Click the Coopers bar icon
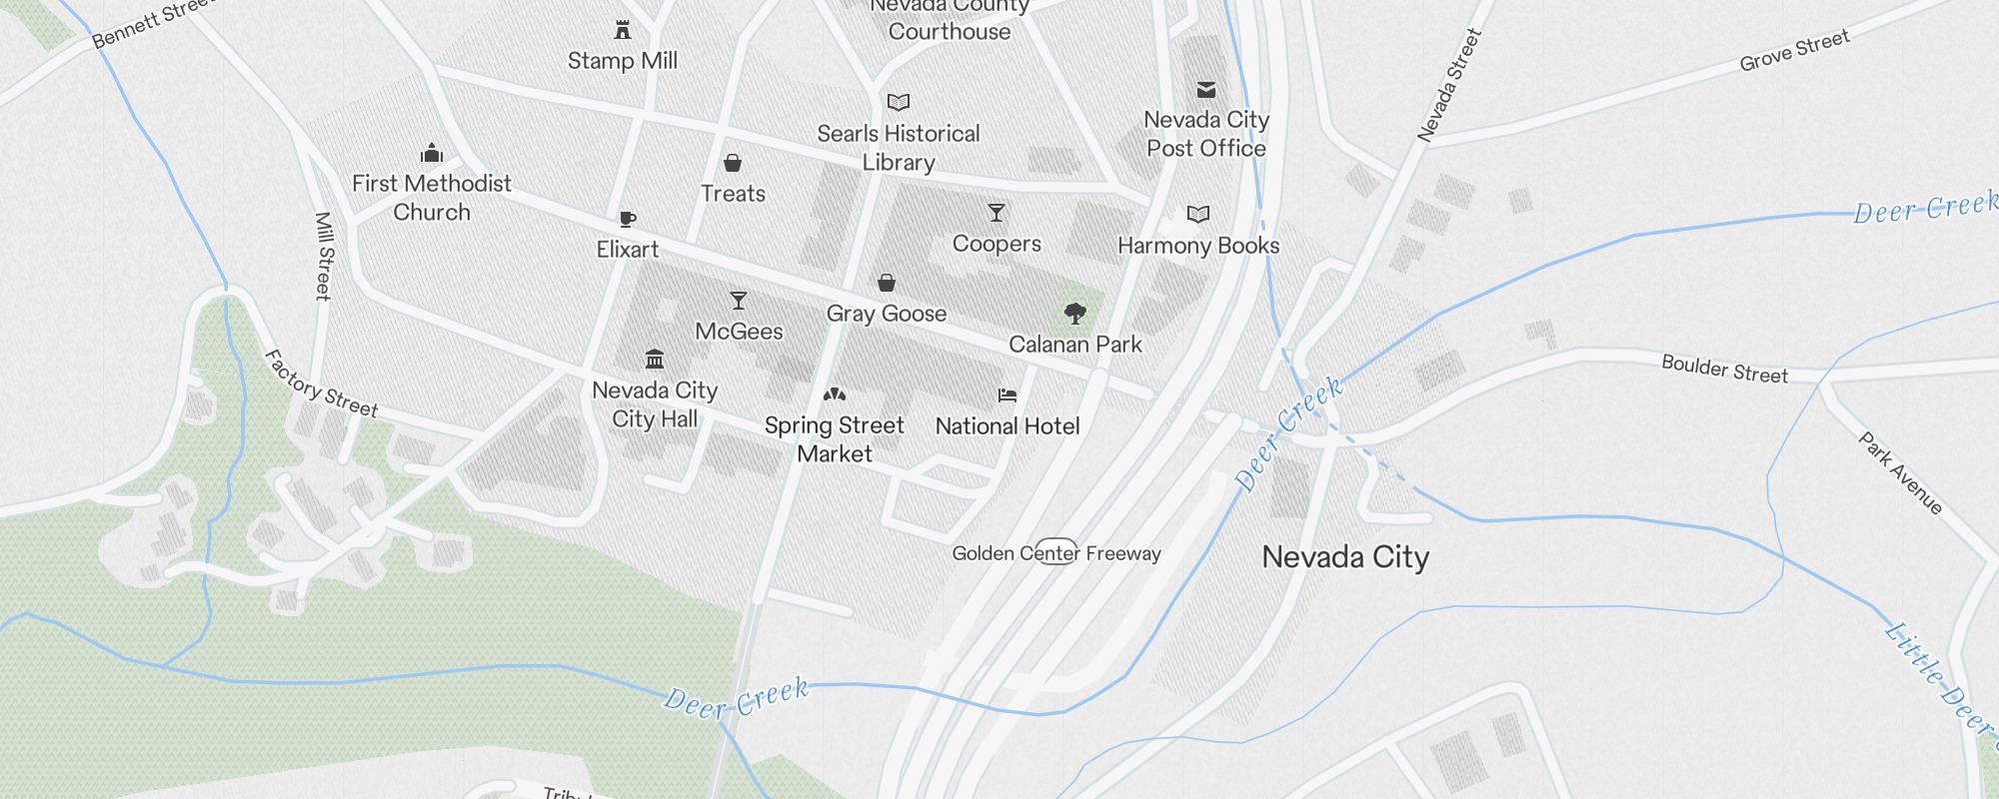The height and width of the screenshot is (799, 1999). click(x=997, y=213)
